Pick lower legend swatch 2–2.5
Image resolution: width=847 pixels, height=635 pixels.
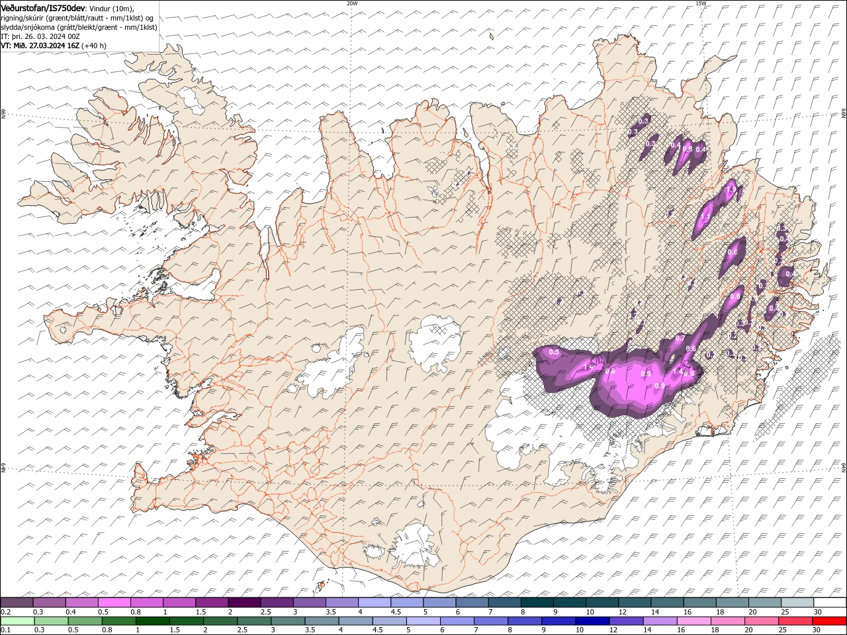[220, 621]
